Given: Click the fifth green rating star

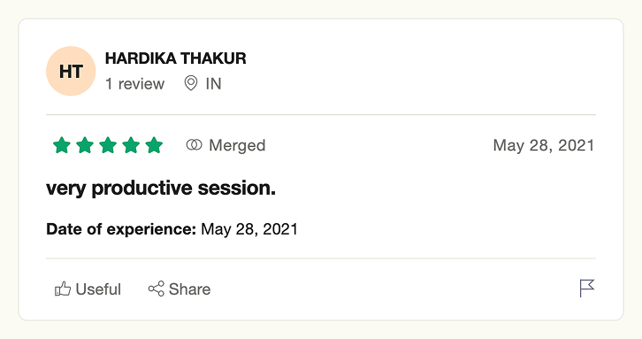Looking at the screenshot, I should point(155,145).
